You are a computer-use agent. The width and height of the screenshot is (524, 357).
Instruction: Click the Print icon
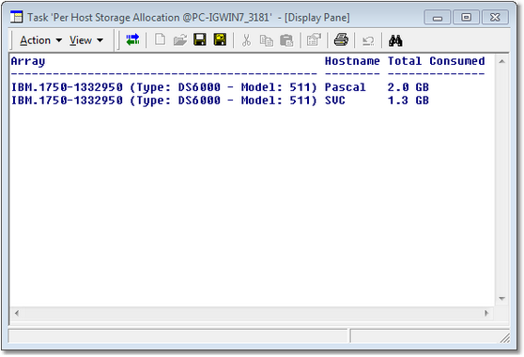coord(341,40)
